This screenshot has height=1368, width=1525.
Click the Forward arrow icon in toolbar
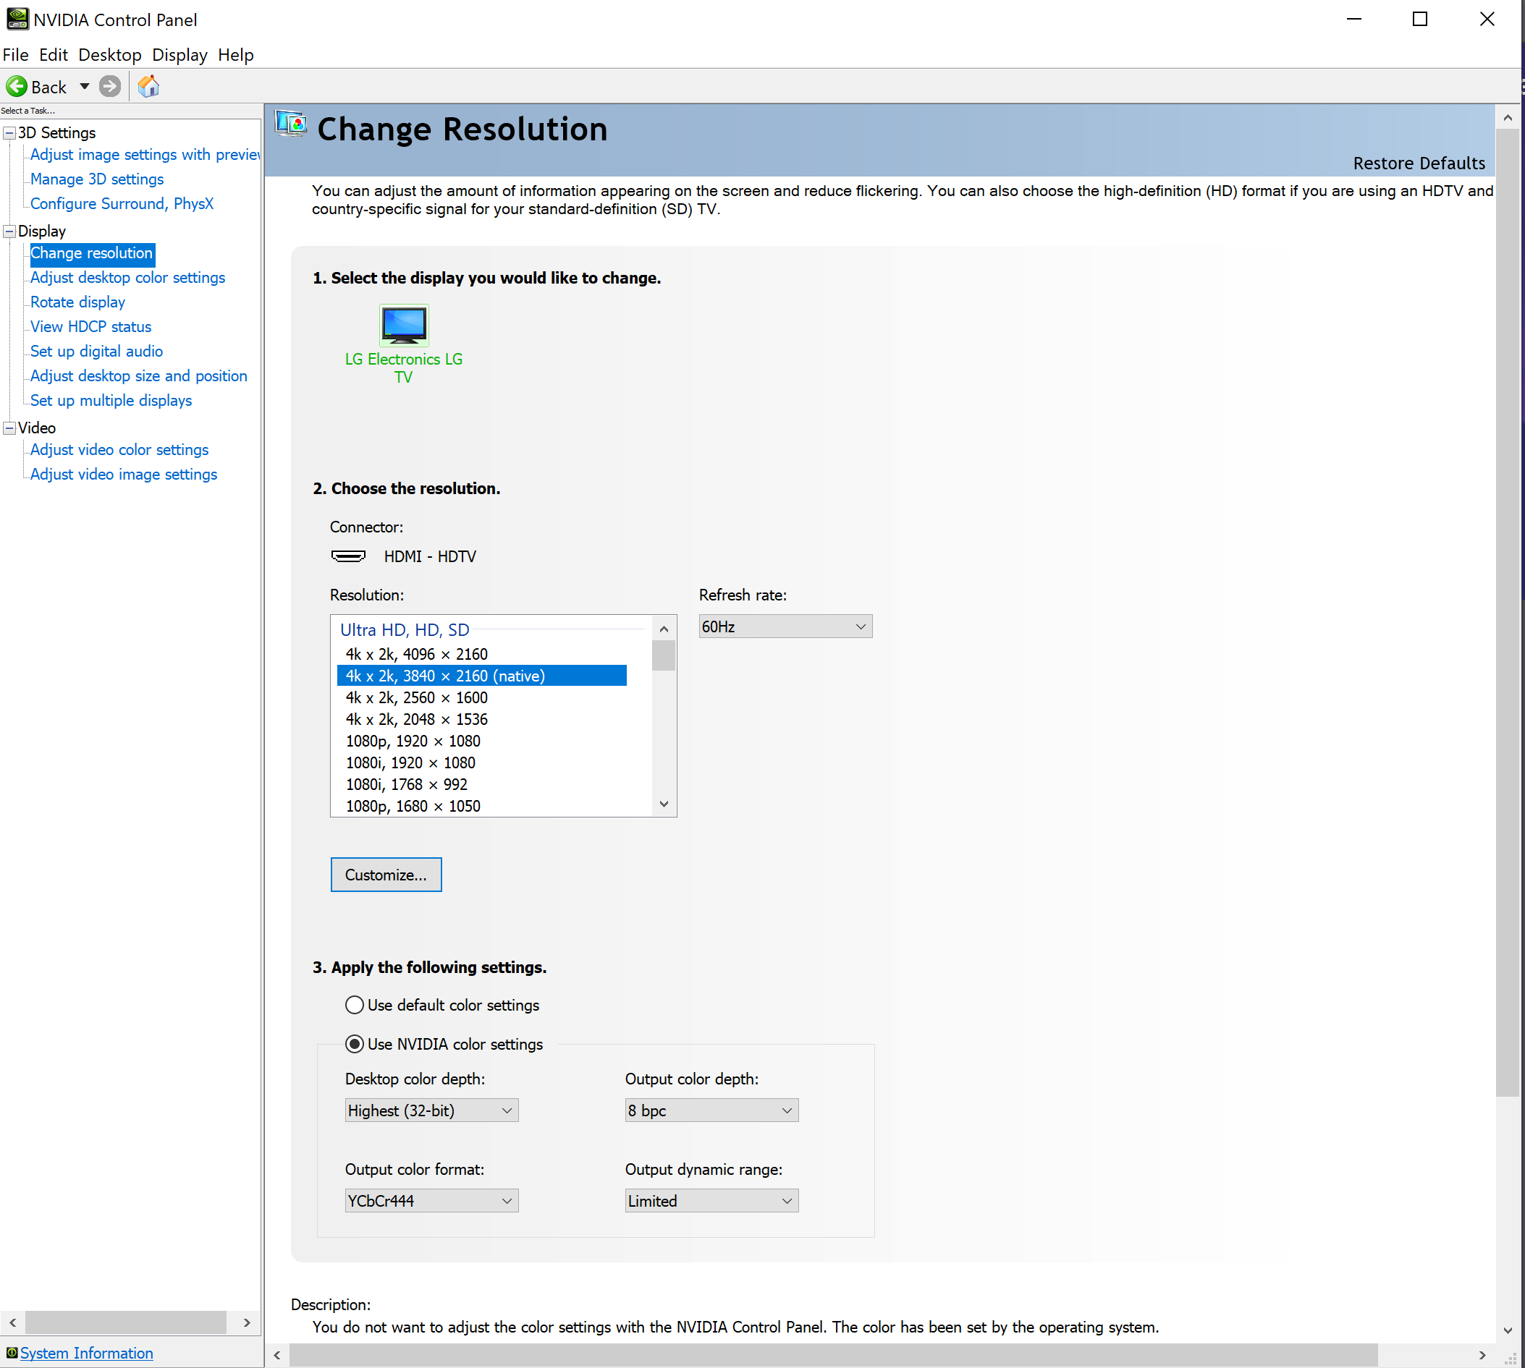tap(110, 86)
